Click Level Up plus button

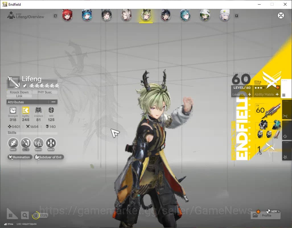pos(250,94)
